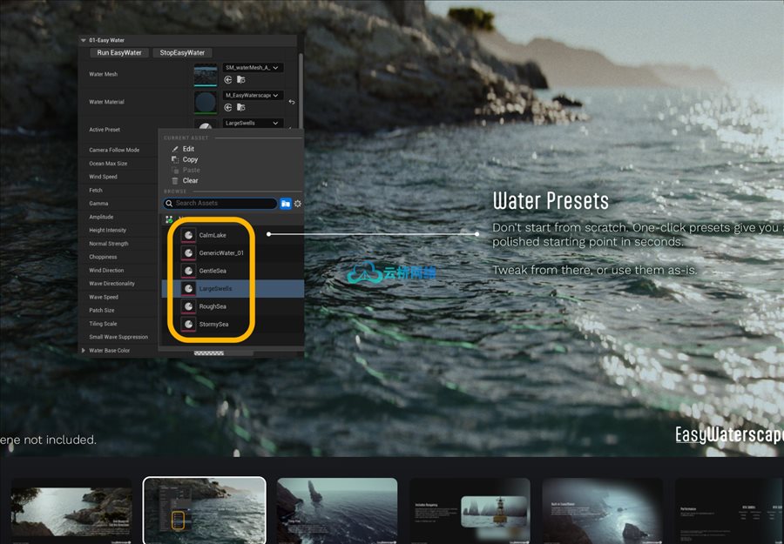Click the pencil icon beside Edit
The height and width of the screenshot is (544, 784).
(175, 149)
